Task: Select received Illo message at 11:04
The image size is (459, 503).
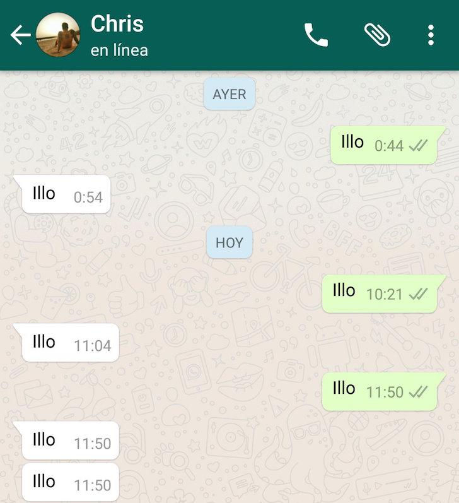Action: click(x=66, y=343)
